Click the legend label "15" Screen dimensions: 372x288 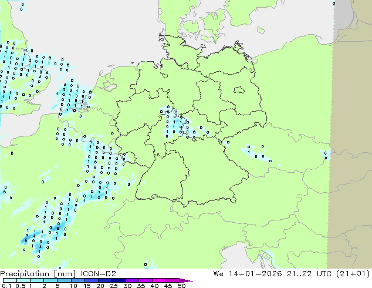pos(87,286)
